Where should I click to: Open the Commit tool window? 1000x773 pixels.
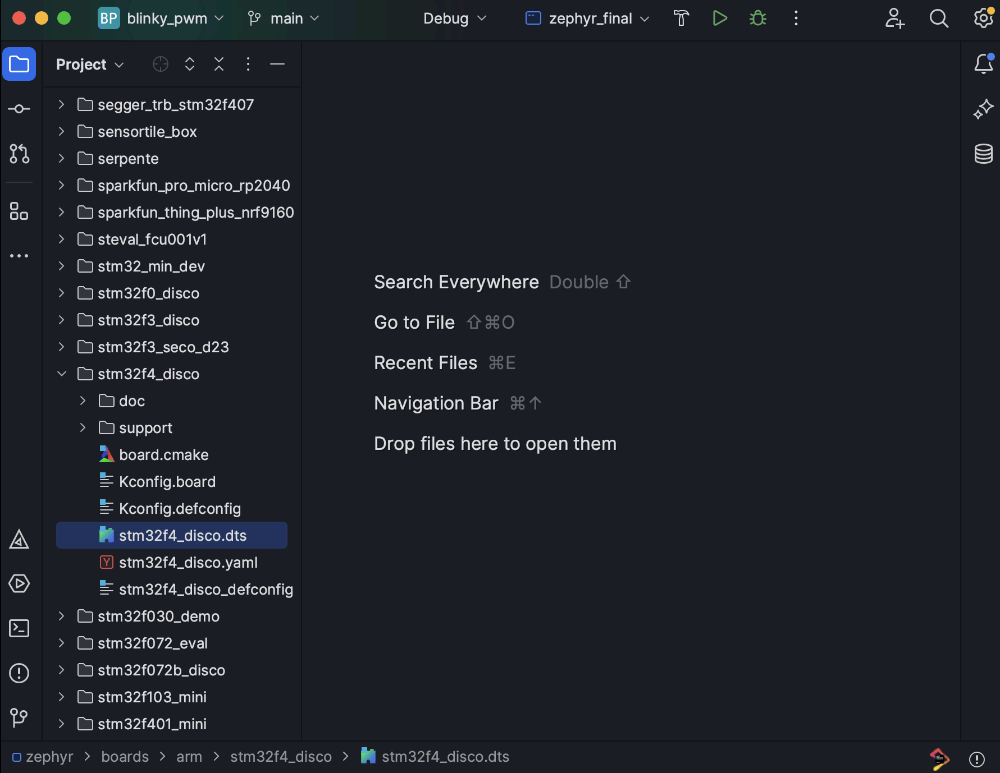(x=19, y=109)
